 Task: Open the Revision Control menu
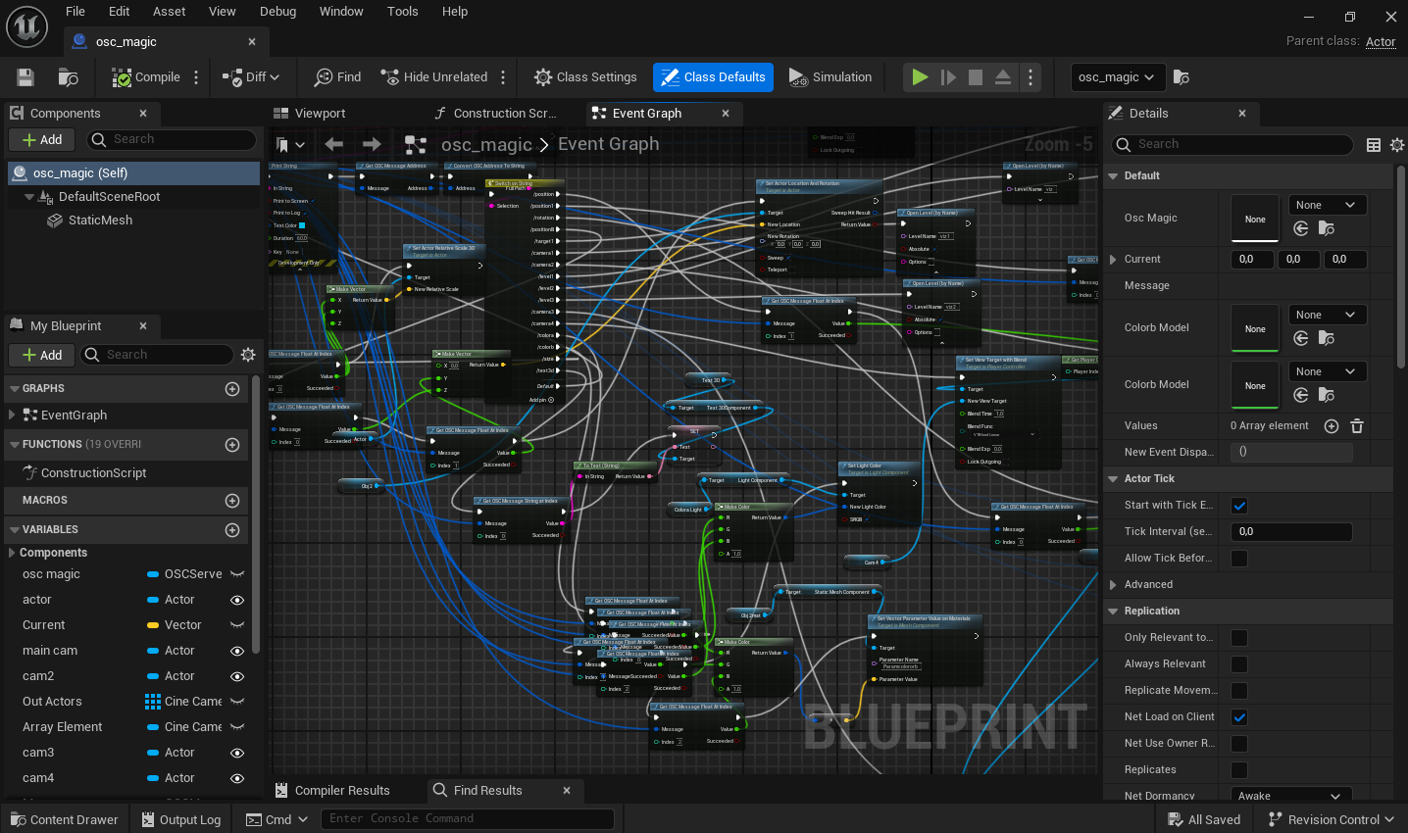click(1331, 820)
